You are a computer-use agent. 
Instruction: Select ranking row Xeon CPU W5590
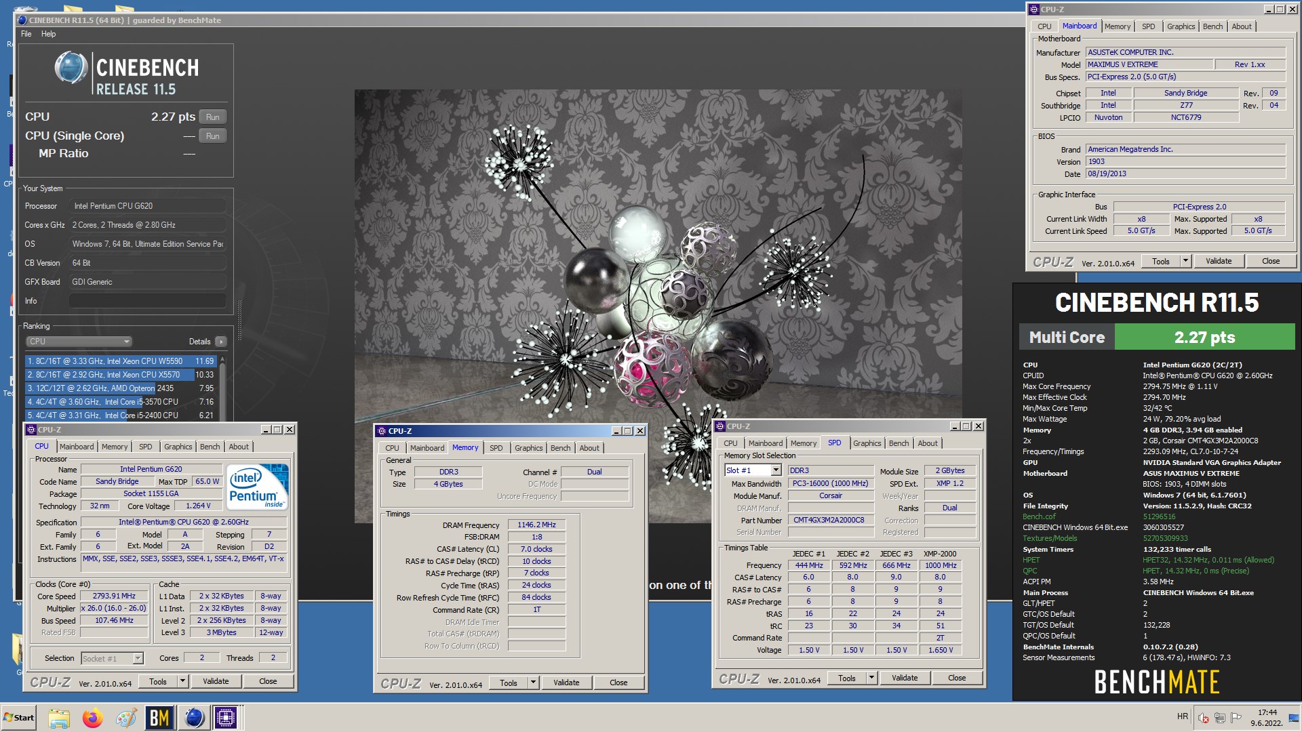pos(121,361)
